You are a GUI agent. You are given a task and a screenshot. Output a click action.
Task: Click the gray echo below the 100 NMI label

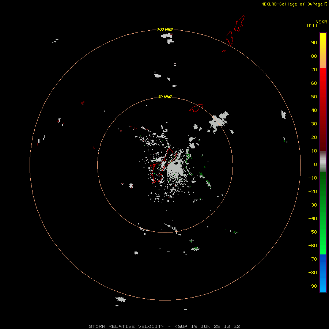pos(168,38)
